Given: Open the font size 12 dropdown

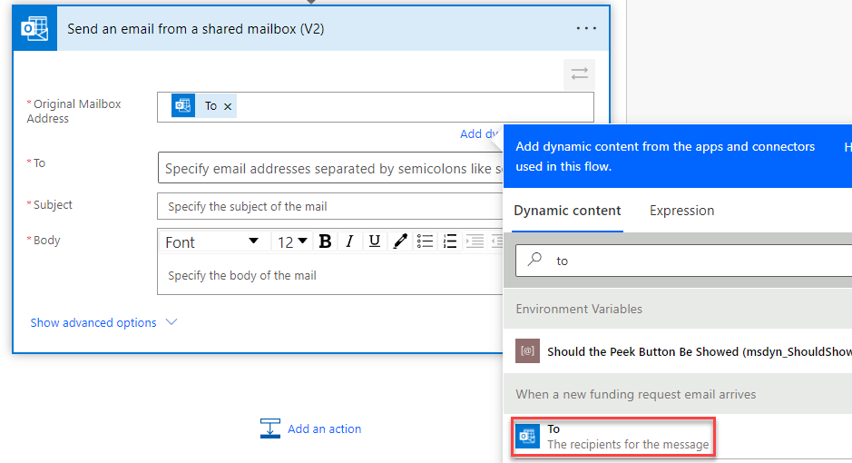Looking at the screenshot, I should pyautogui.click(x=292, y=241).
